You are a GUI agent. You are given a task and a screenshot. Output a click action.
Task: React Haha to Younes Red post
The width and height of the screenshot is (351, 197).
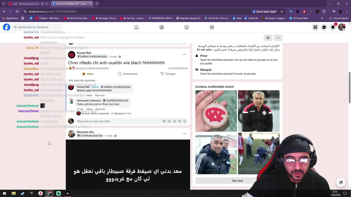pyautogui.click(x=88, y=74)
